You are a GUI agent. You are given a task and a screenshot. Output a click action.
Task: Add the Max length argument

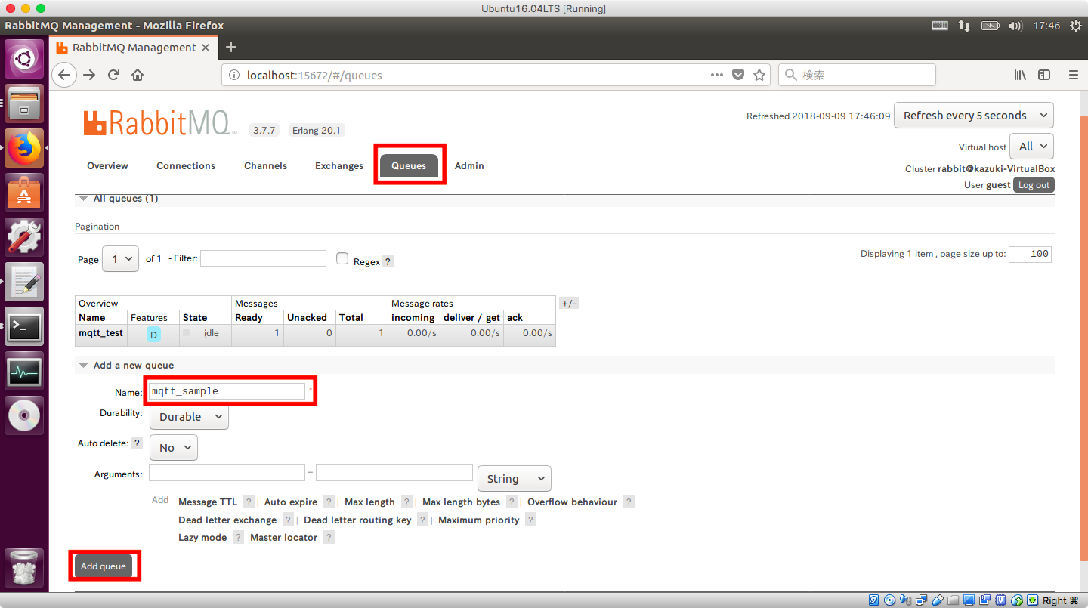pos(369,502)
